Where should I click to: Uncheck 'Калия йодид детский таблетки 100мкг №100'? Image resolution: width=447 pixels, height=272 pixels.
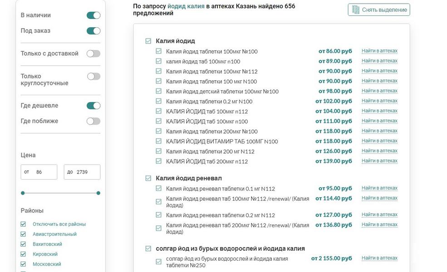158,91
